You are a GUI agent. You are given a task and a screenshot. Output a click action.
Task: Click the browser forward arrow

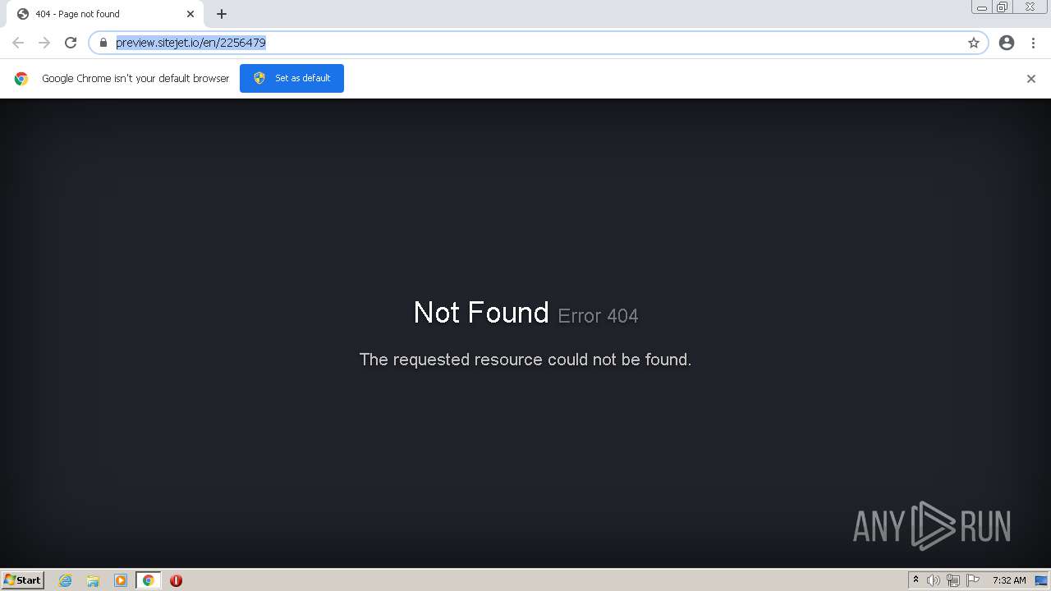44,43
